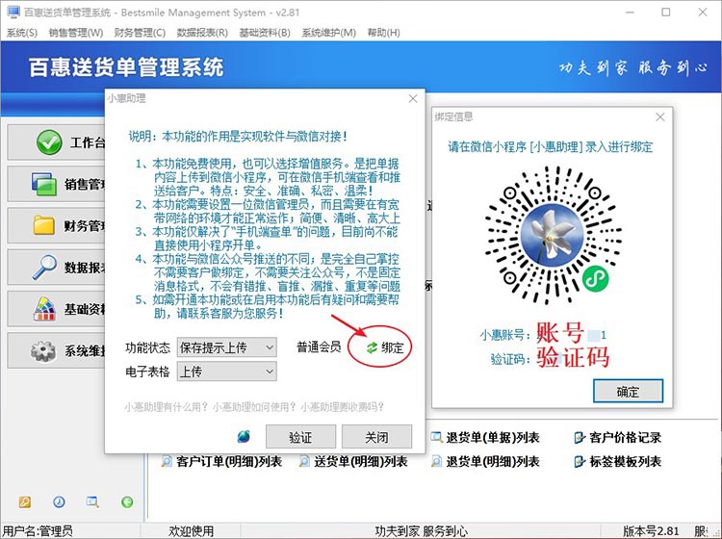Open 退货单(单据)列表 shortcut
The image size is (722, 539).
(x=485, y=437)
